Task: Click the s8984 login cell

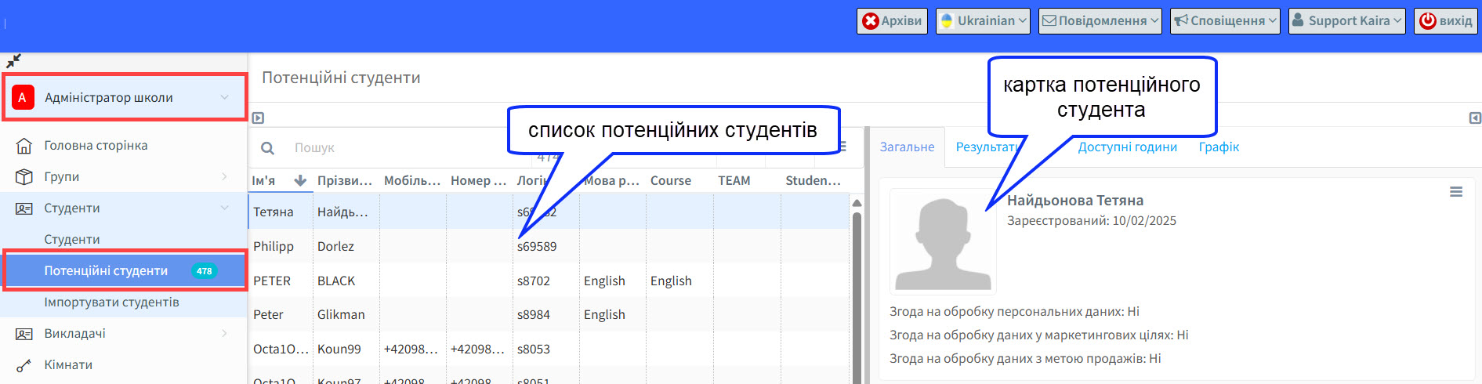Action: (x=534, y=314)
